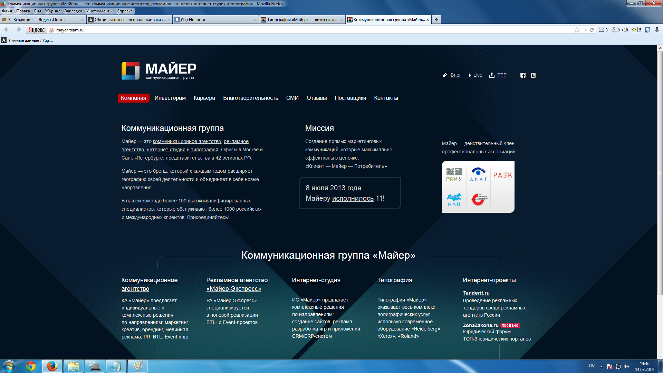Open the Закладки menu

tap(73, 11)
